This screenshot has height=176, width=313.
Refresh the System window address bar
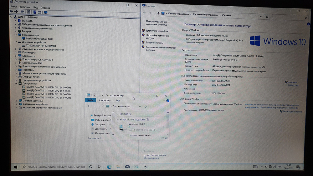coord(267,17)
